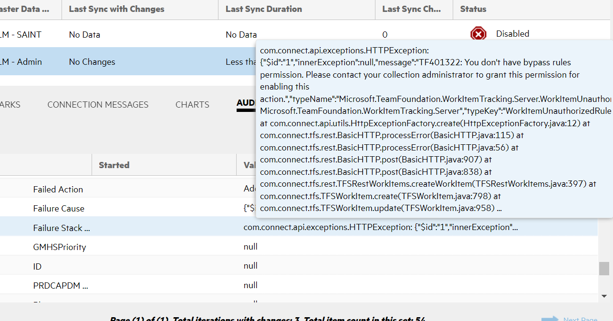Image resolution: width=613 pixels, height=321 pixels.
Task: Select the LM - SAINT connection row
Action: [x=21, y=35]
